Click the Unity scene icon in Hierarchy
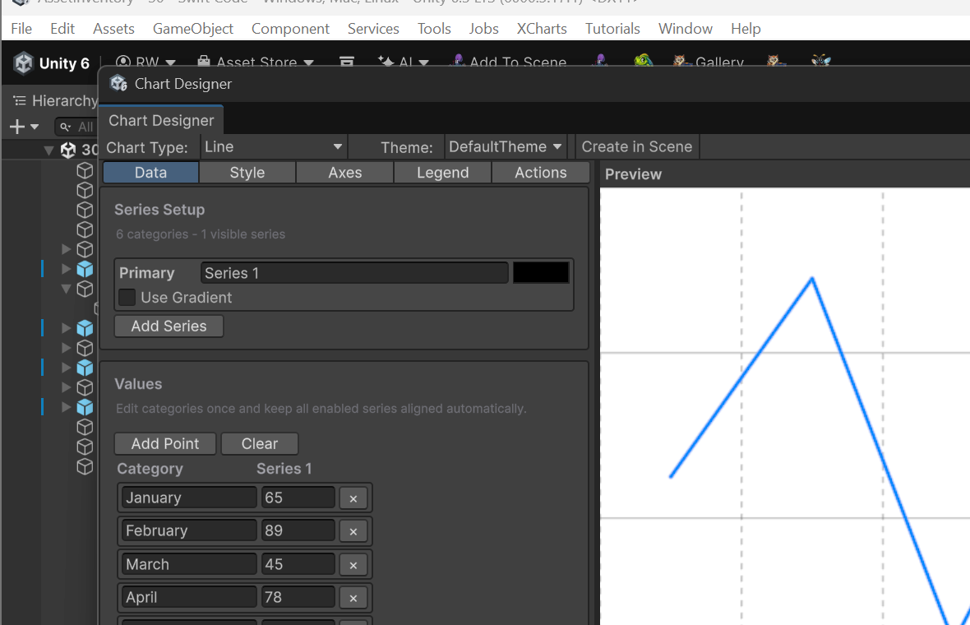 tap(68, 150)
